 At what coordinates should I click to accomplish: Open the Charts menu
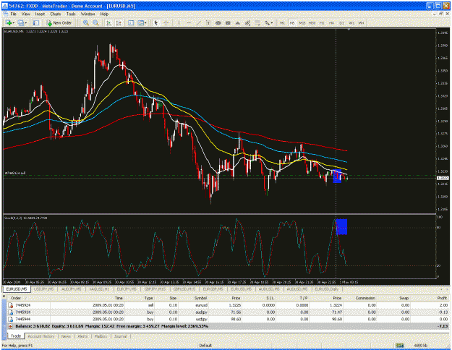tap(56, 14)
